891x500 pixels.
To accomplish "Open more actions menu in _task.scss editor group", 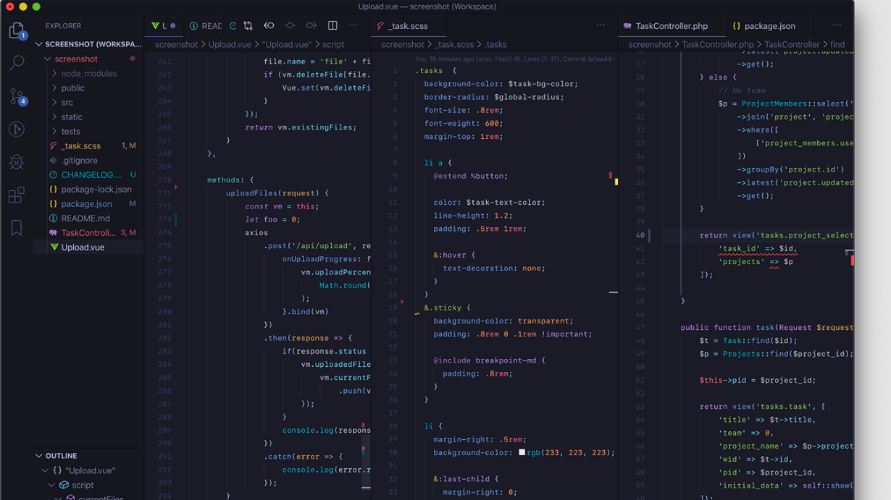I will (x=601, y=26).
